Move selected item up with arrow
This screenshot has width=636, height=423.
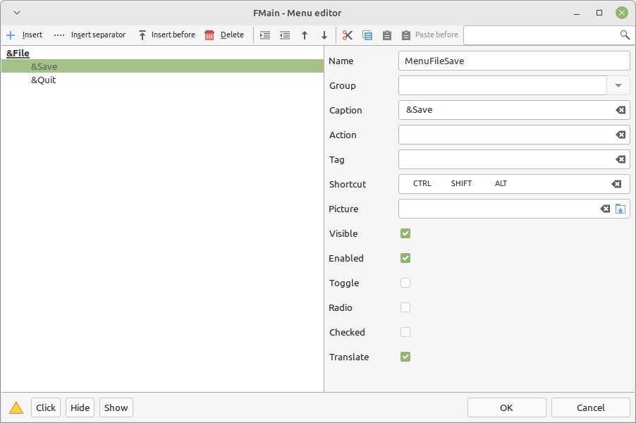tap(305, 35)
